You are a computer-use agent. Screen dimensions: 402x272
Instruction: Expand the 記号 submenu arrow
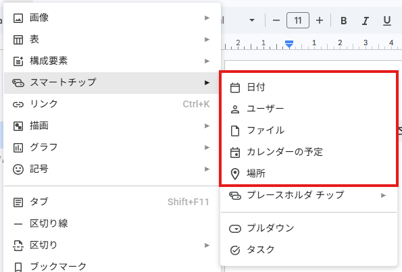(207, 169)
